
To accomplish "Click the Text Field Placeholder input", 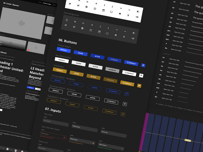I will tap(56, 123).
